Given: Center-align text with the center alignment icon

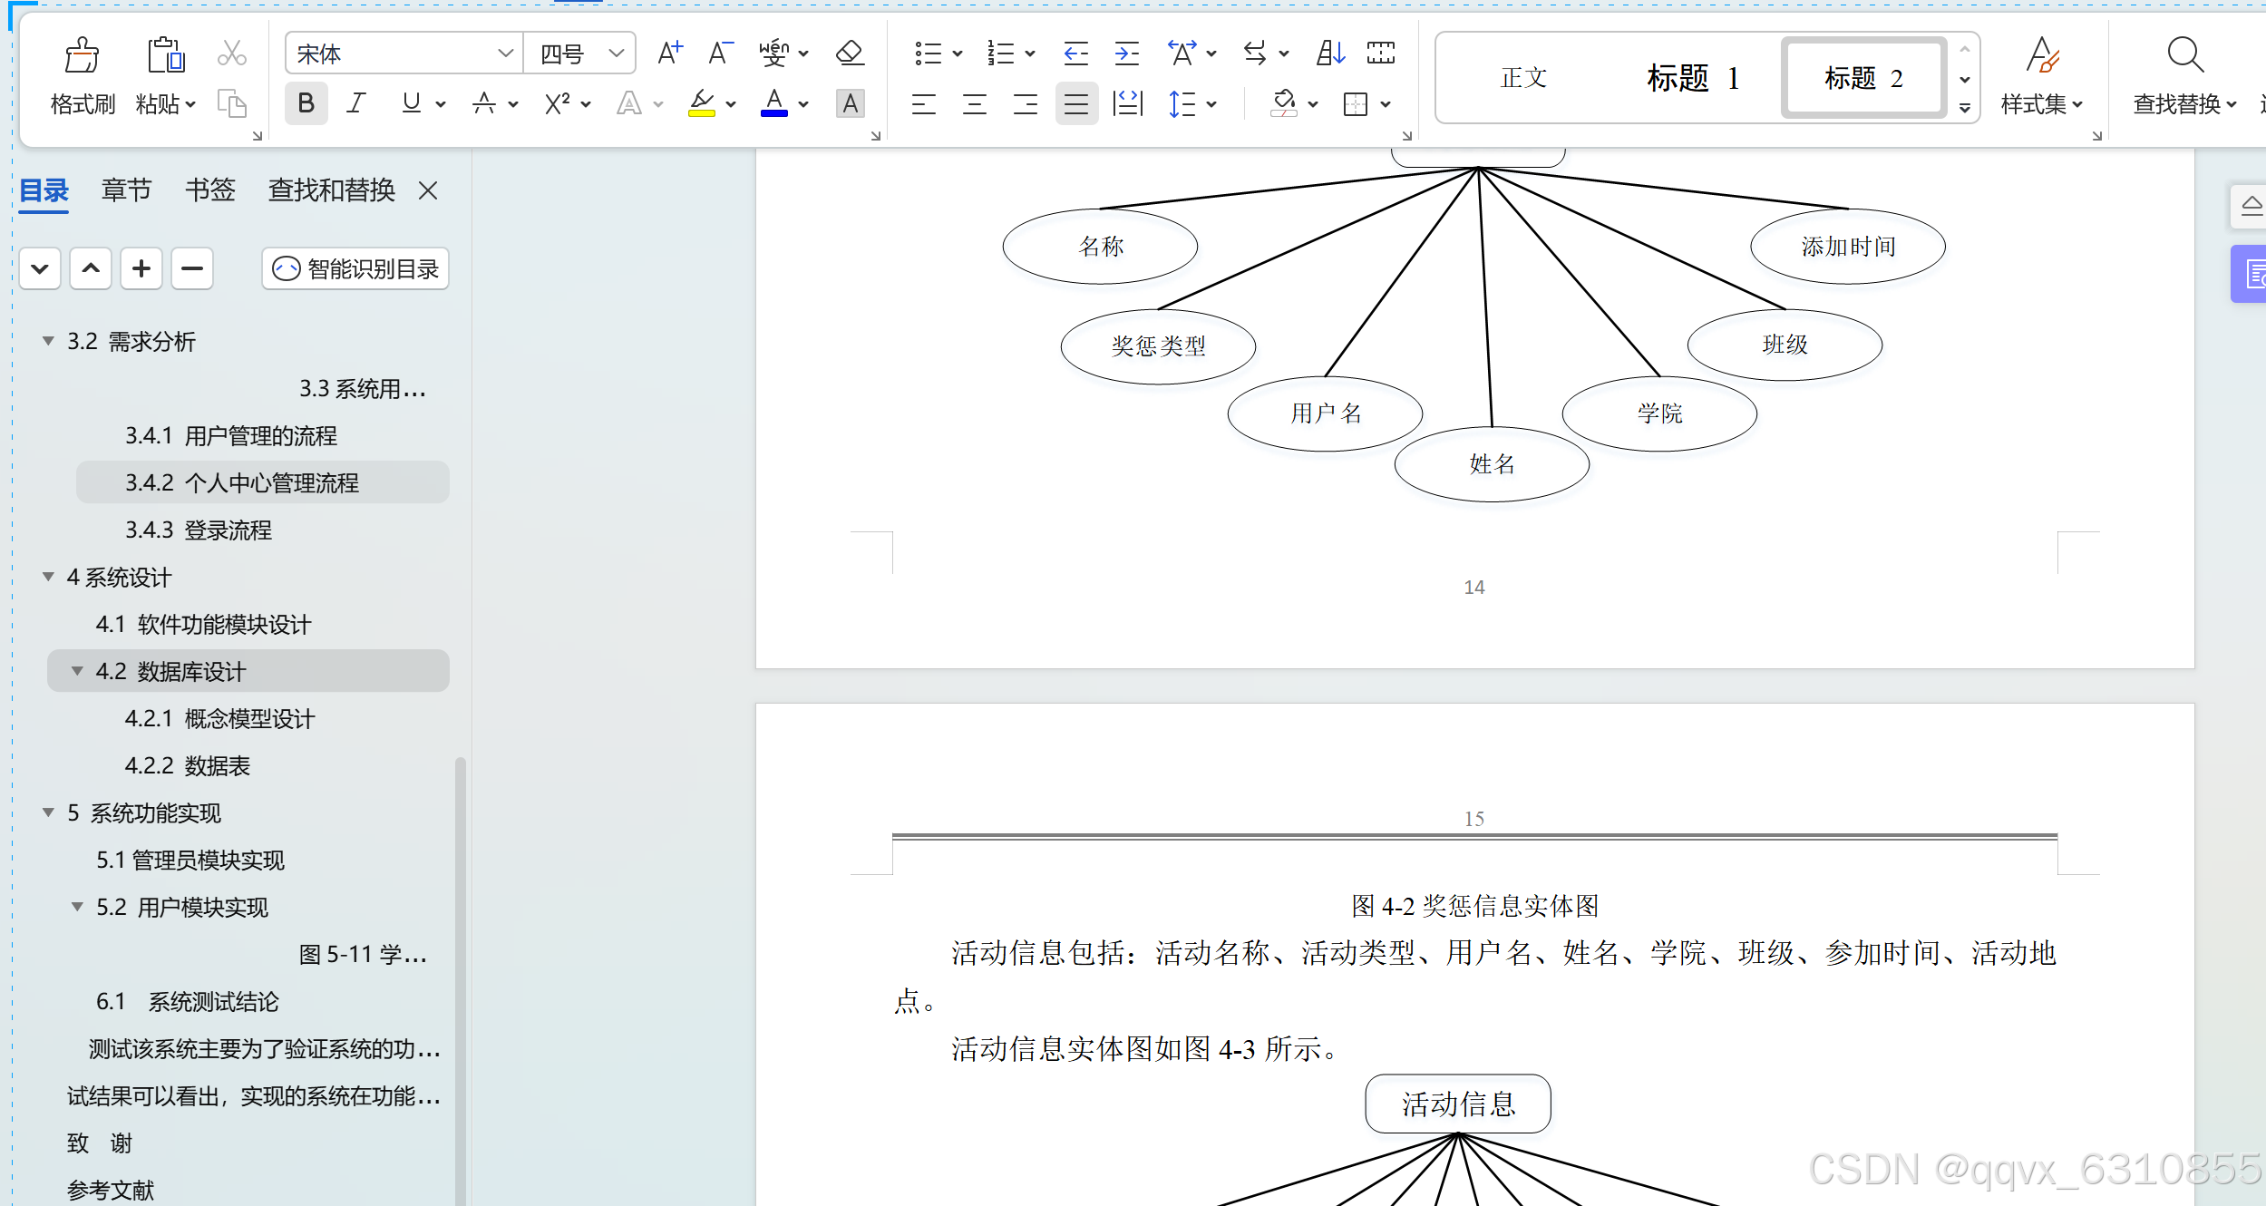Looking at the screenshot, I should pos(975,104).
